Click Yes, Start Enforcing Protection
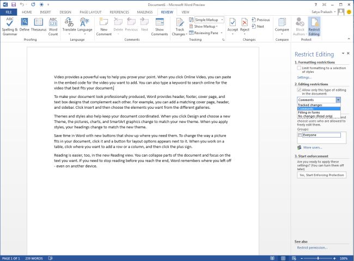Image resolution: width=354 pixels, height=261 pixels. [x=321, y=175]
